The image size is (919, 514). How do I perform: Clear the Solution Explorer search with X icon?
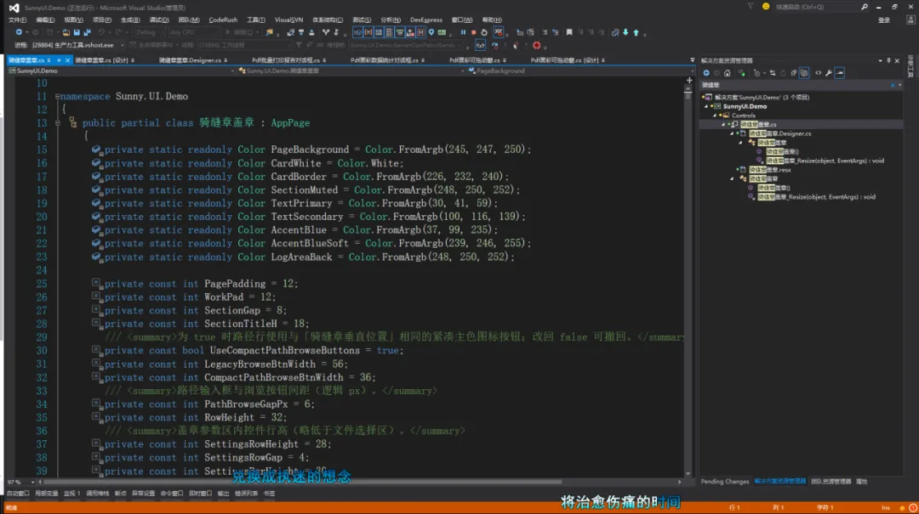tap(893, 86)
